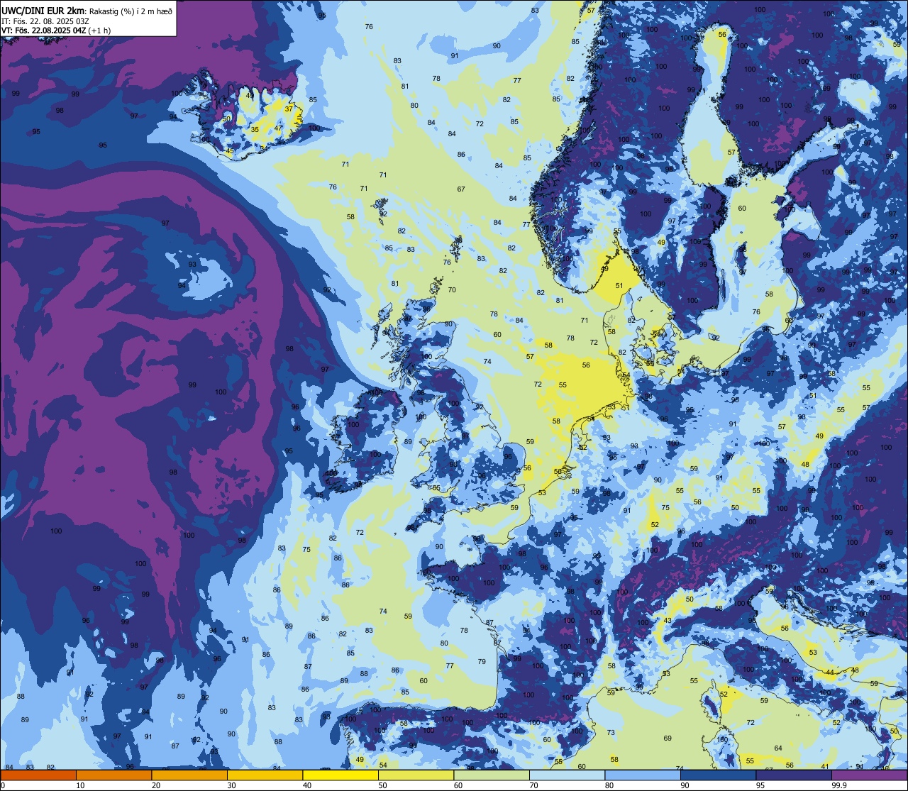Viewport: 908px width, 791px height.
Task: Click the 40–50% bright yellow legend swatch
Action: [x=340, y=775]
